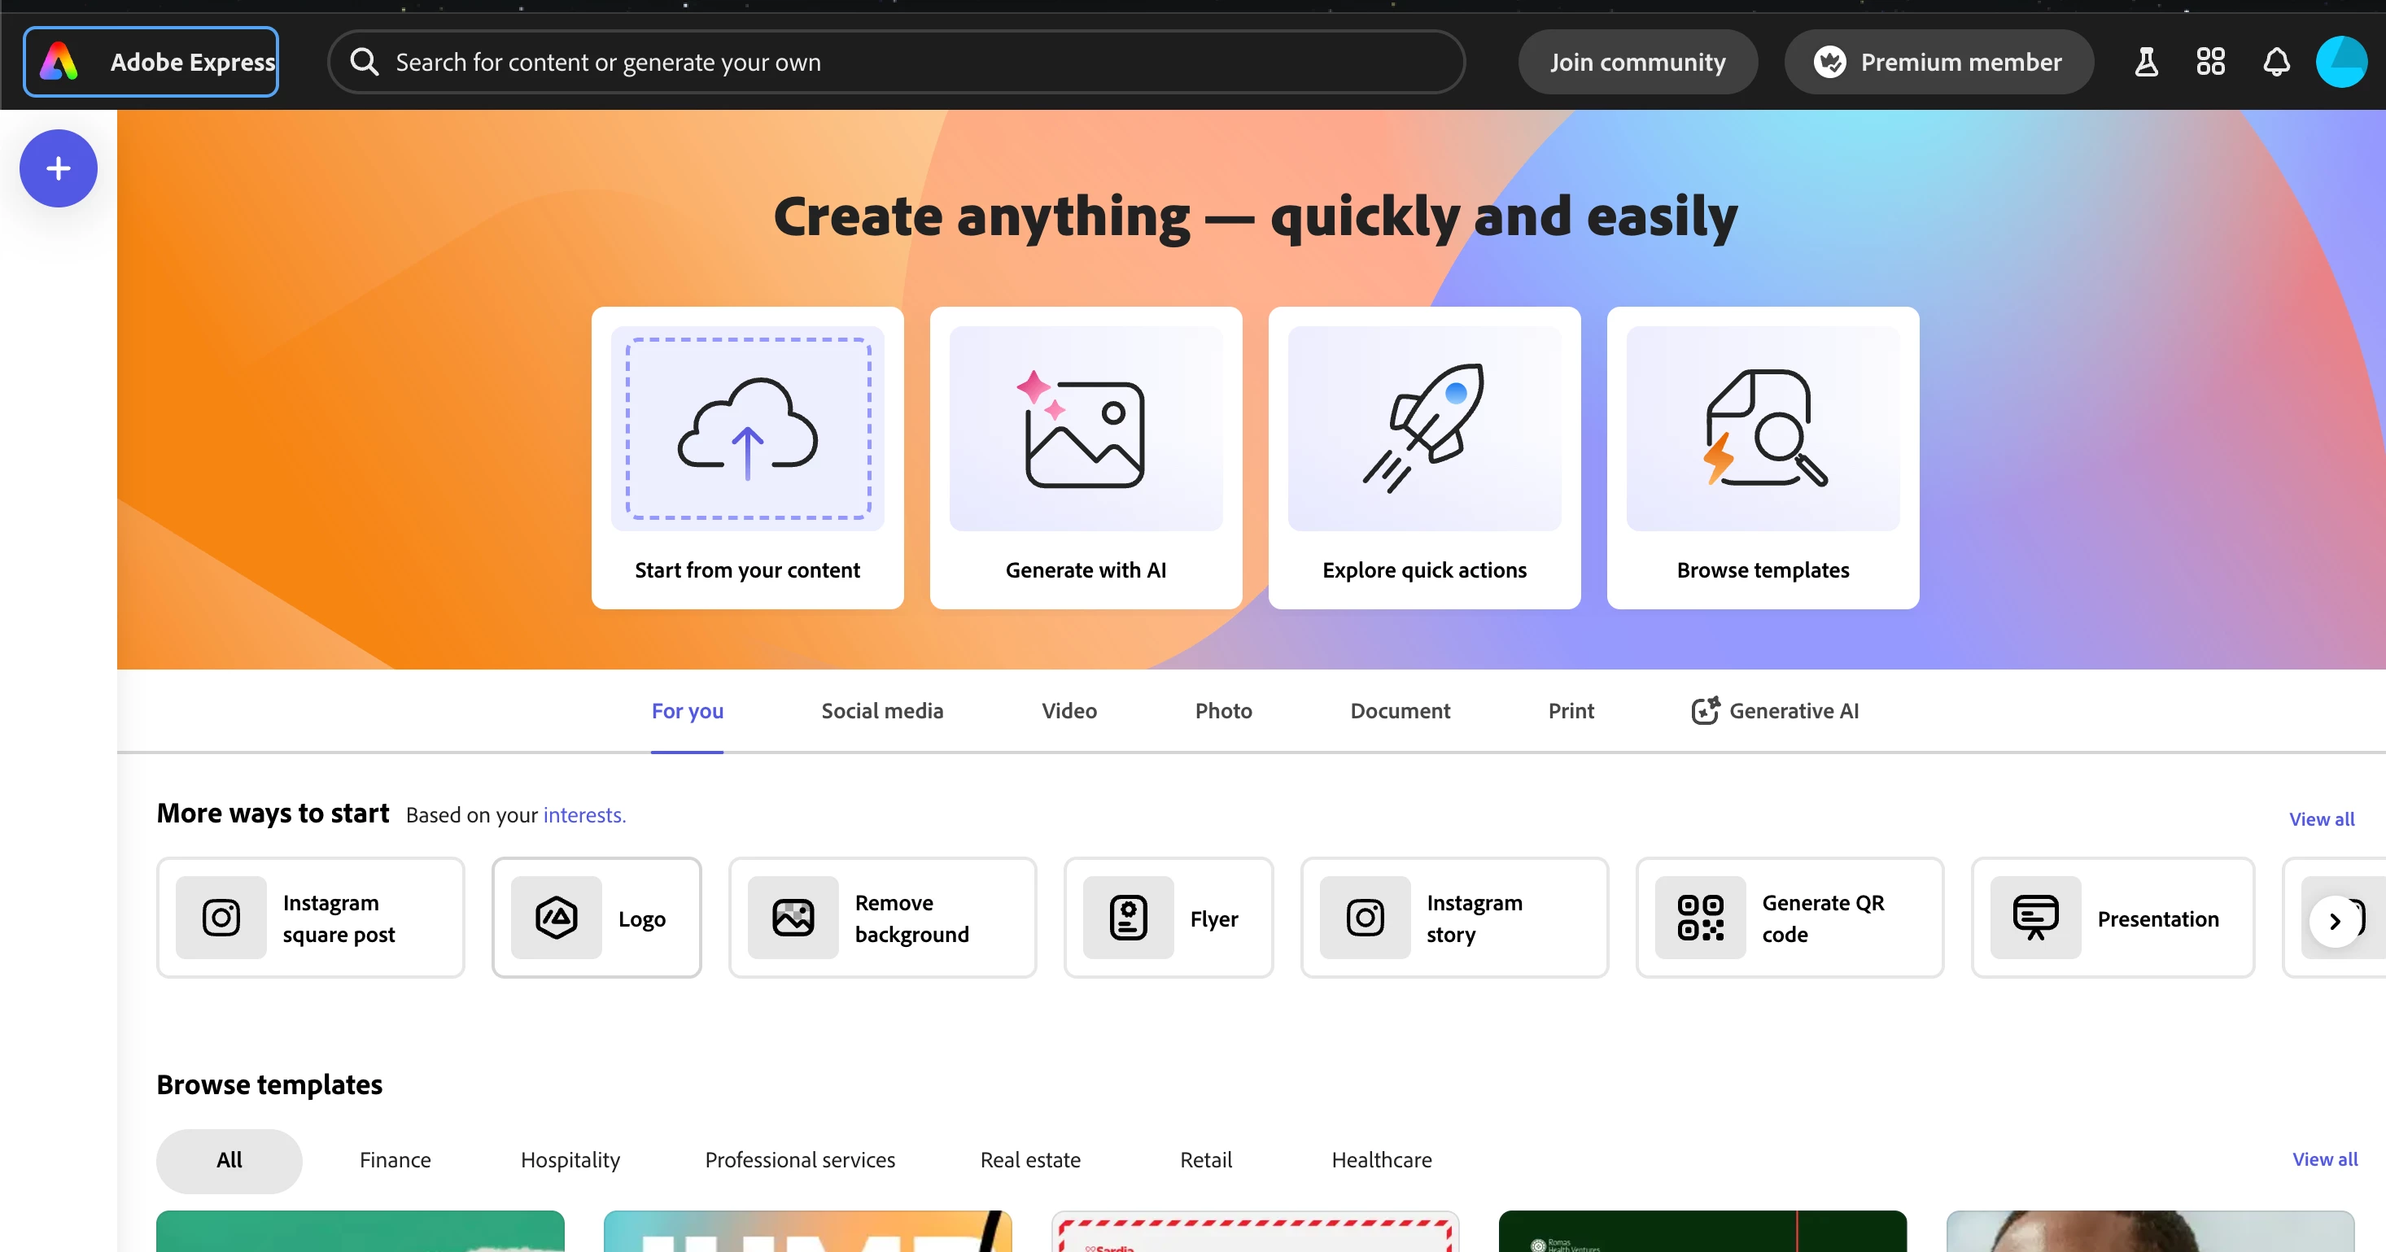Open the apps grid icon

click(x=2210, y=62)
